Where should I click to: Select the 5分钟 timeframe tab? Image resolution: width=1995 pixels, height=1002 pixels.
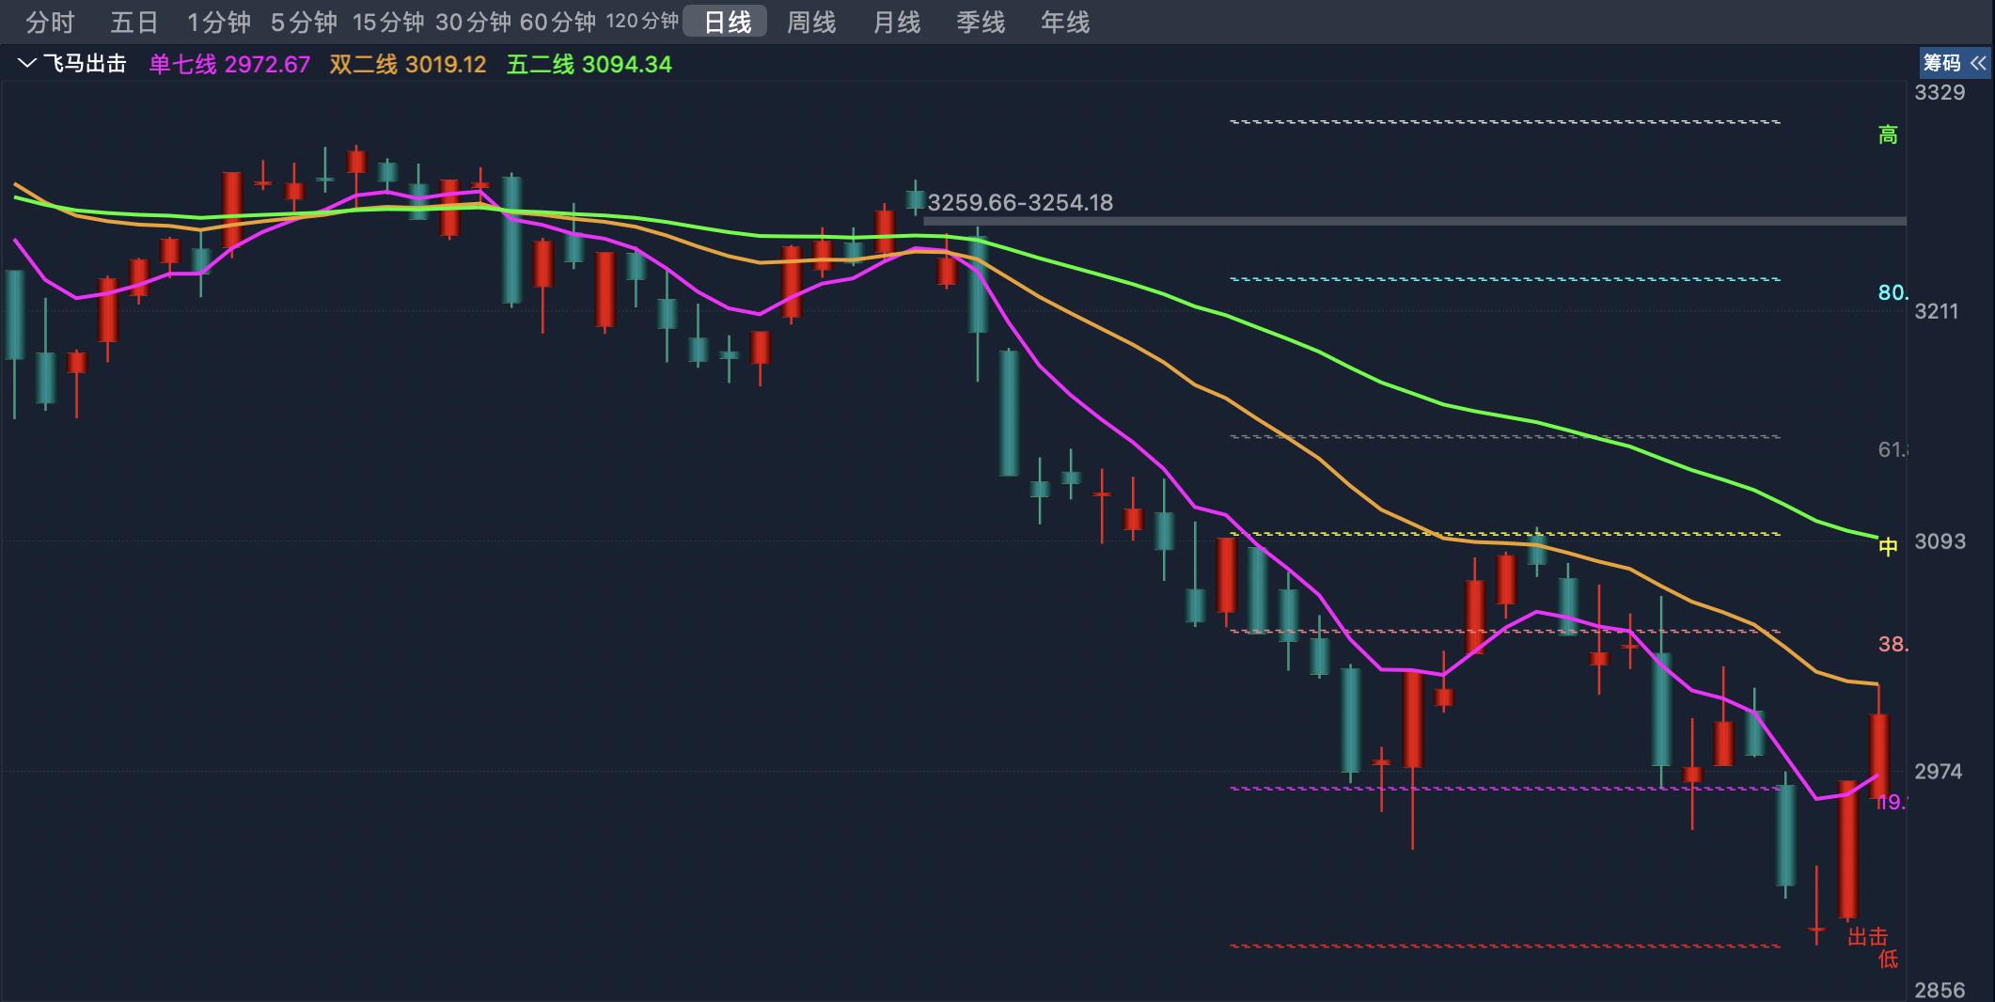click(x=304, y=22)
